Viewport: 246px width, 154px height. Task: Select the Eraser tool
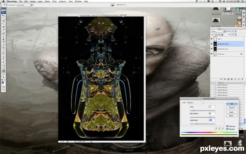[x=3, y=45]
